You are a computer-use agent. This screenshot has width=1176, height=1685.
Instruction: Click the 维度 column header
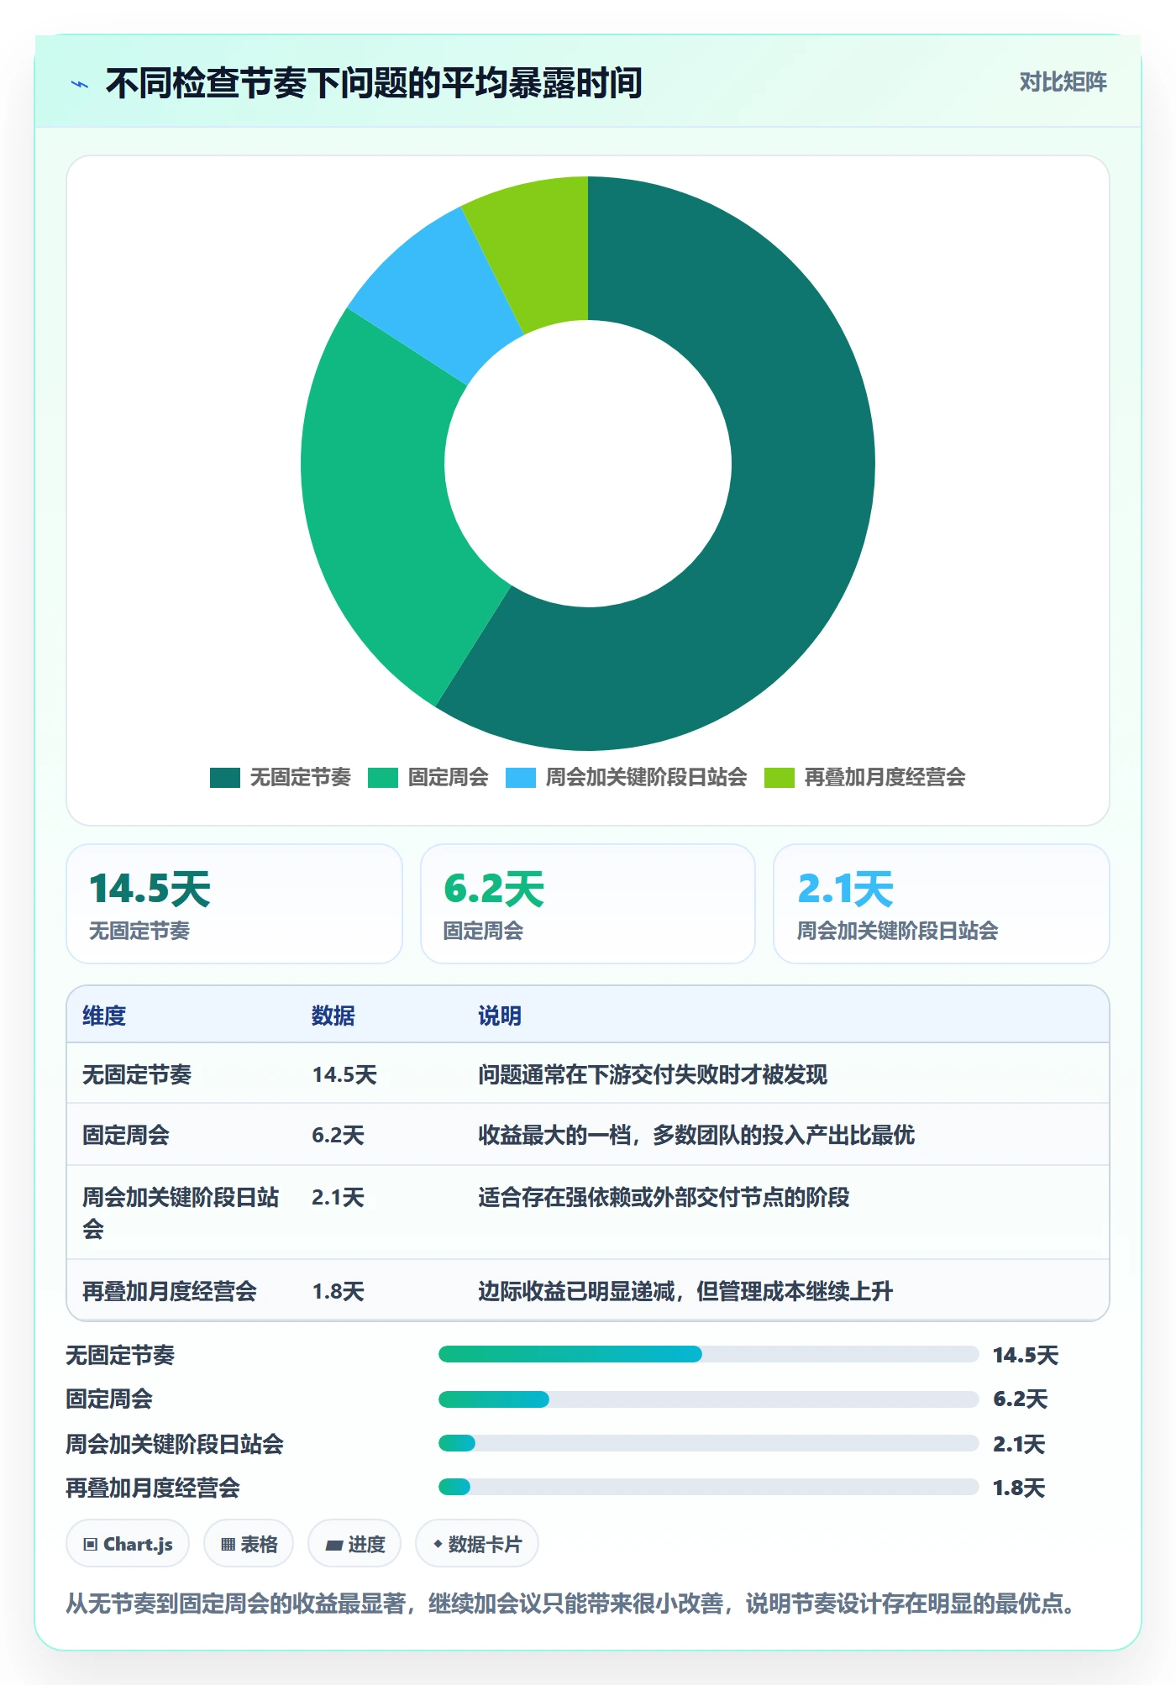point(104,1016)
